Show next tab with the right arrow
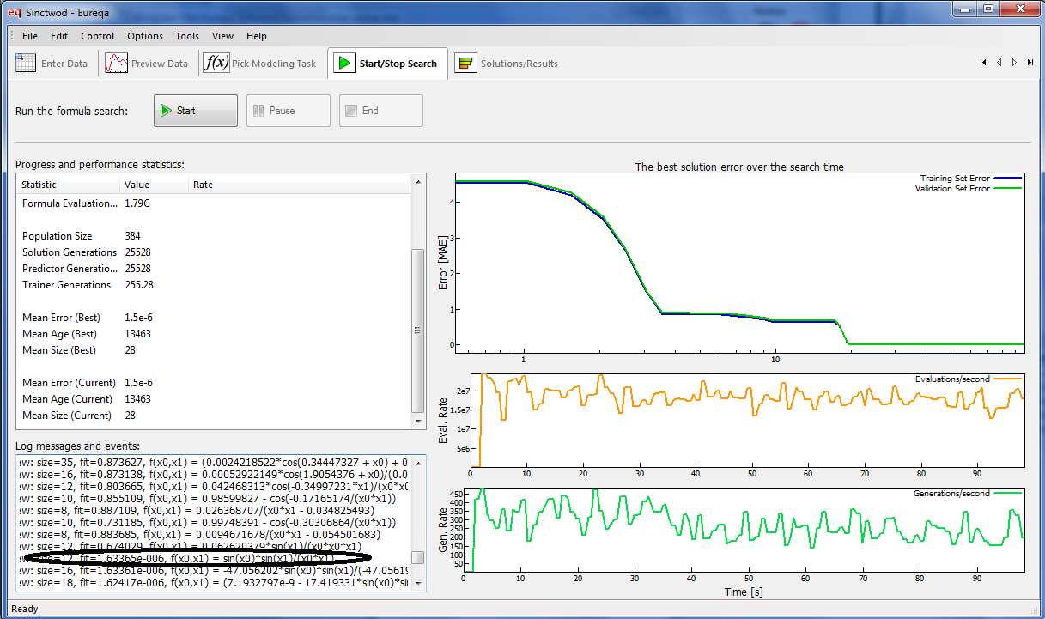The height and width of the screenshot is (619, 1045). [1014, 63]
